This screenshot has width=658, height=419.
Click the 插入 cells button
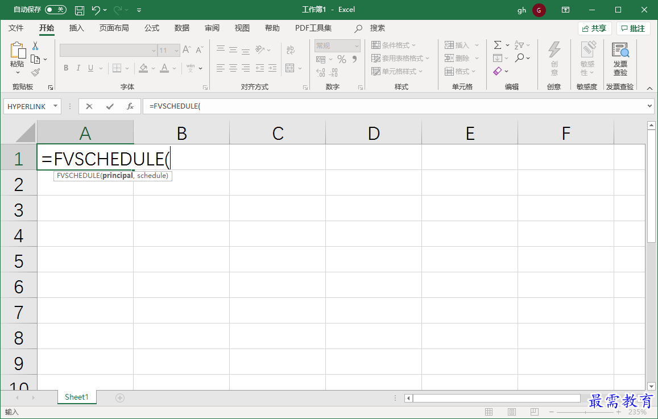click(457, 45)
